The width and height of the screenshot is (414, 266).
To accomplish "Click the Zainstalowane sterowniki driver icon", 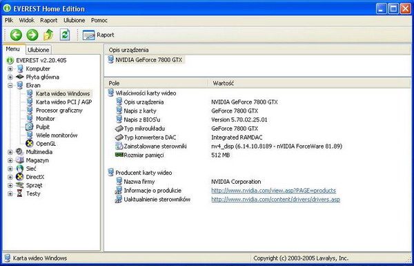I will (119, 146).
